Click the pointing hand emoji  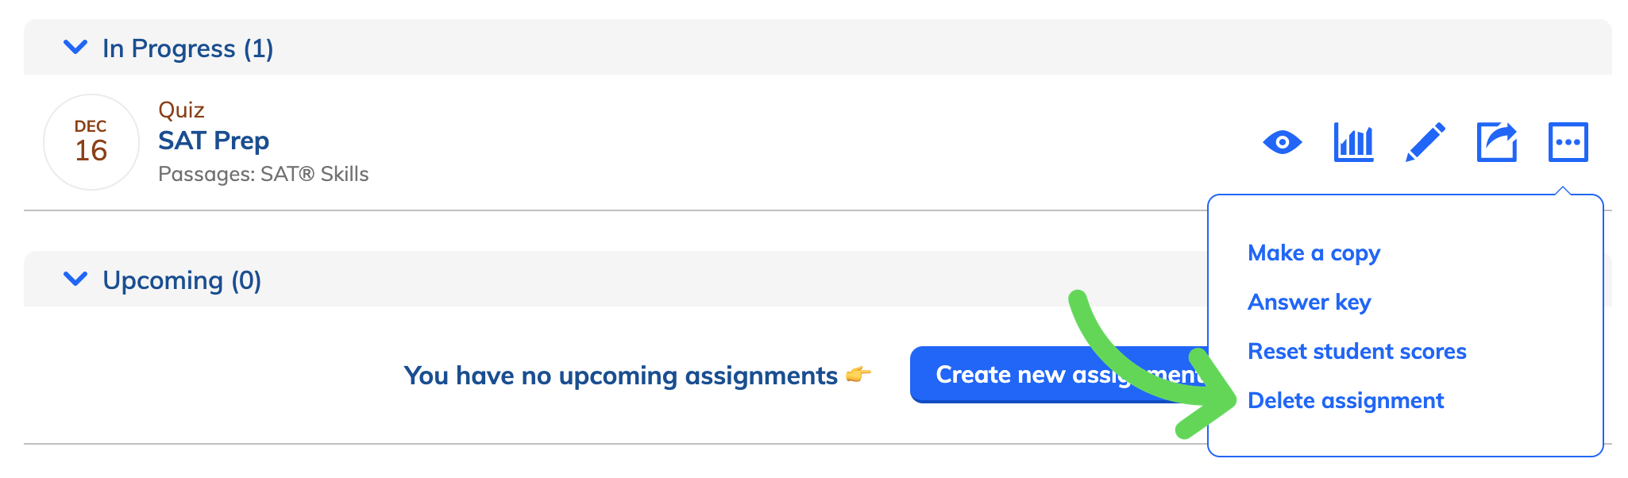(x=858, y=374)
